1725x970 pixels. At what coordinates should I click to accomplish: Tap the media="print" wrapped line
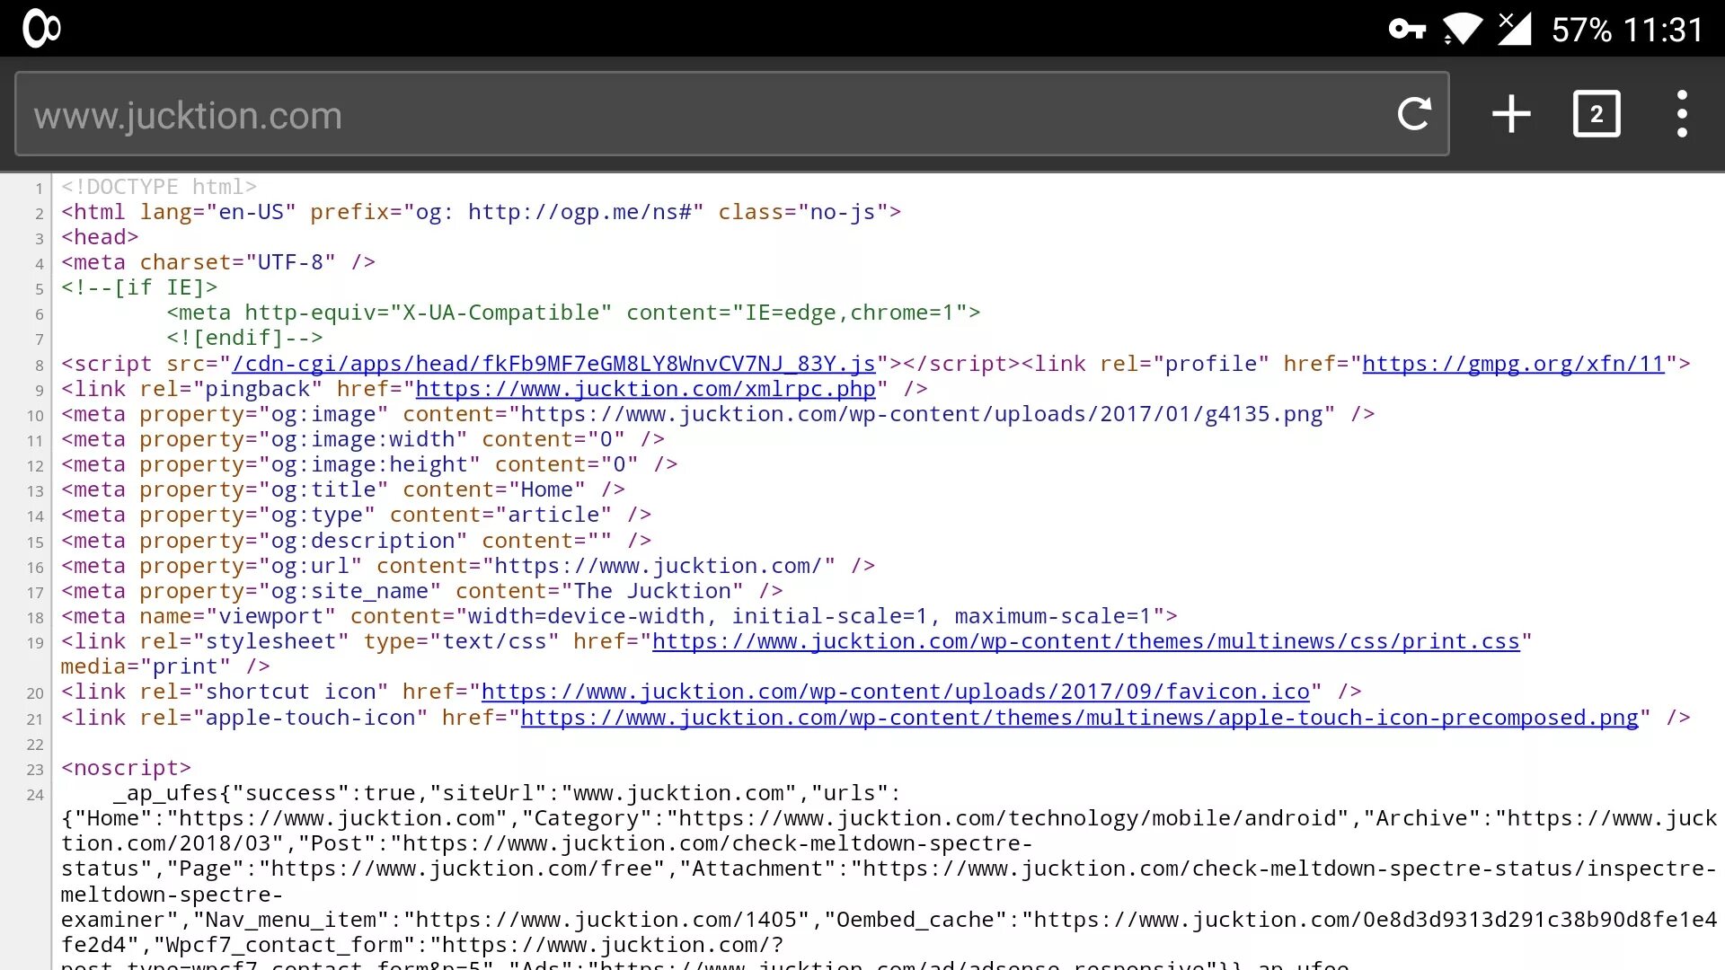coord(165,666)
